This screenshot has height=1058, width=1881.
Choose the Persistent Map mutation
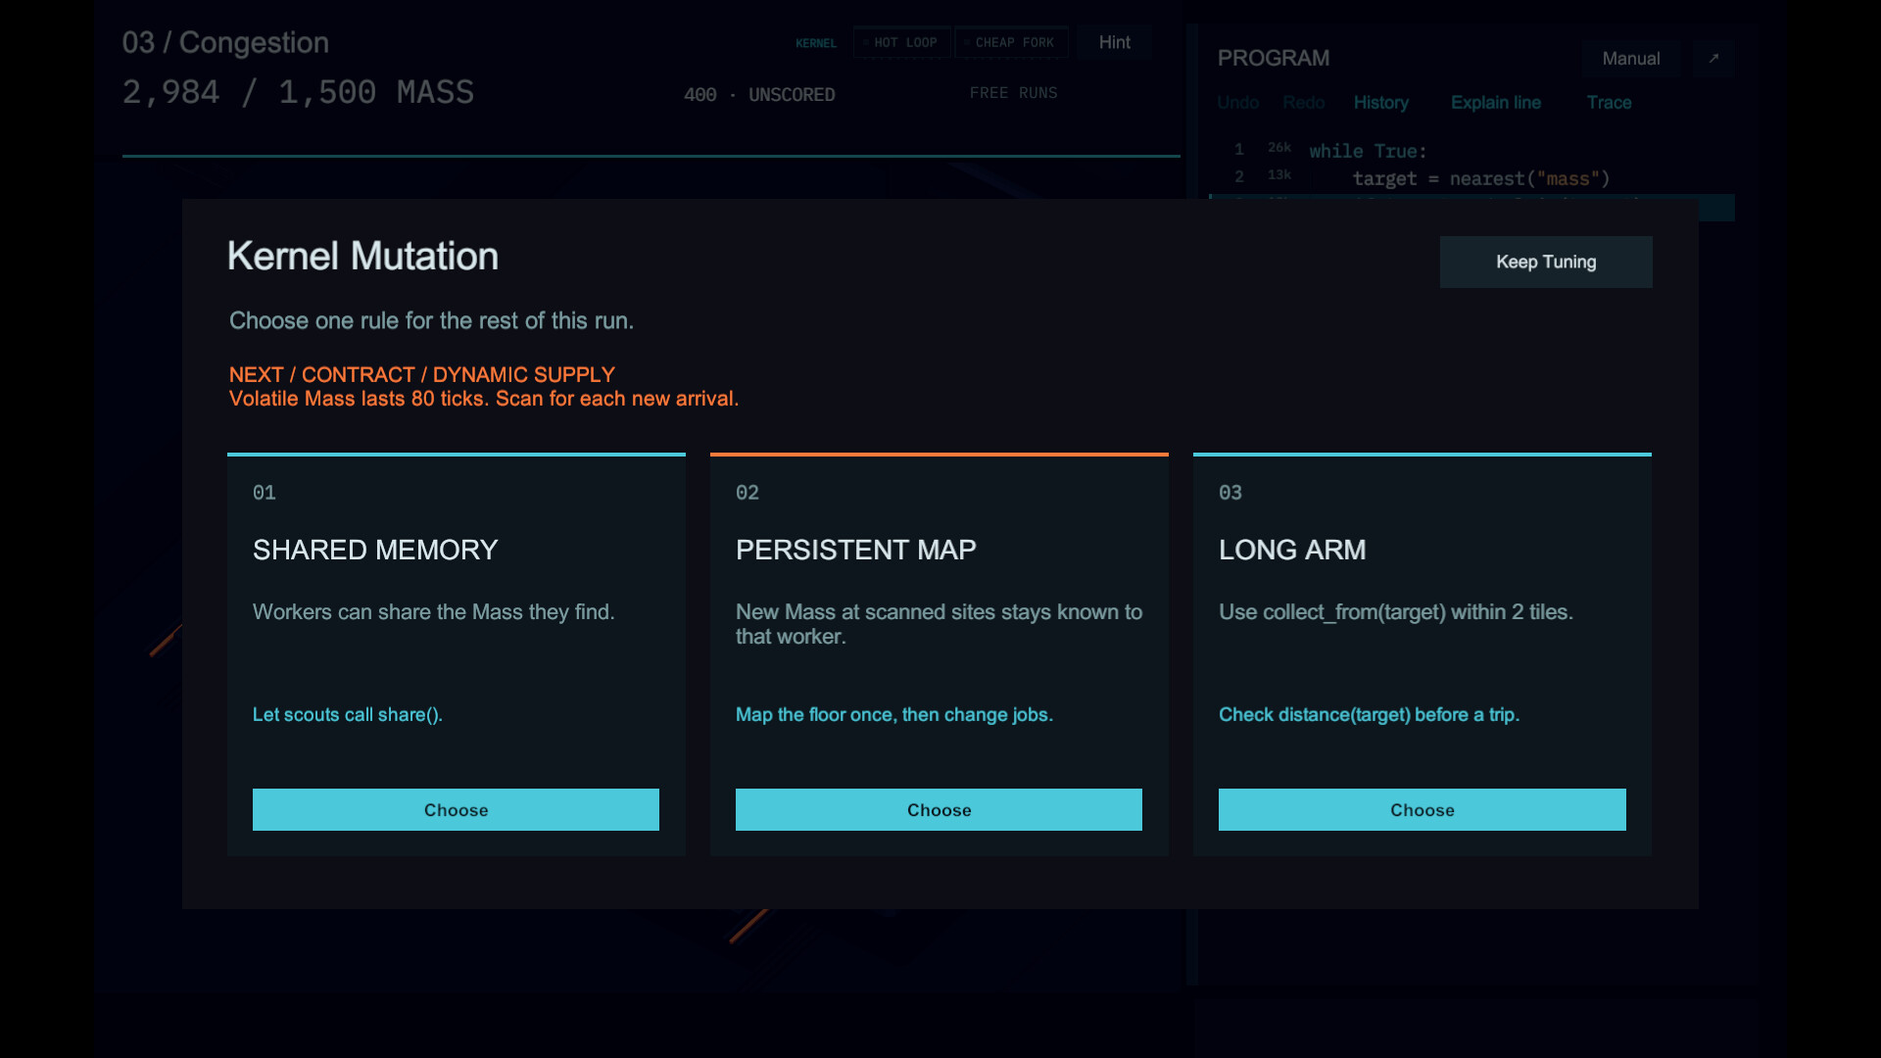(939, 809)
